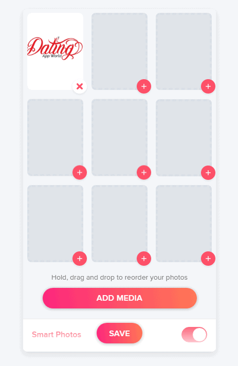Click plus icon on top-middle photo slot
The width and height of the screenshot is (238, 366).
144,86
